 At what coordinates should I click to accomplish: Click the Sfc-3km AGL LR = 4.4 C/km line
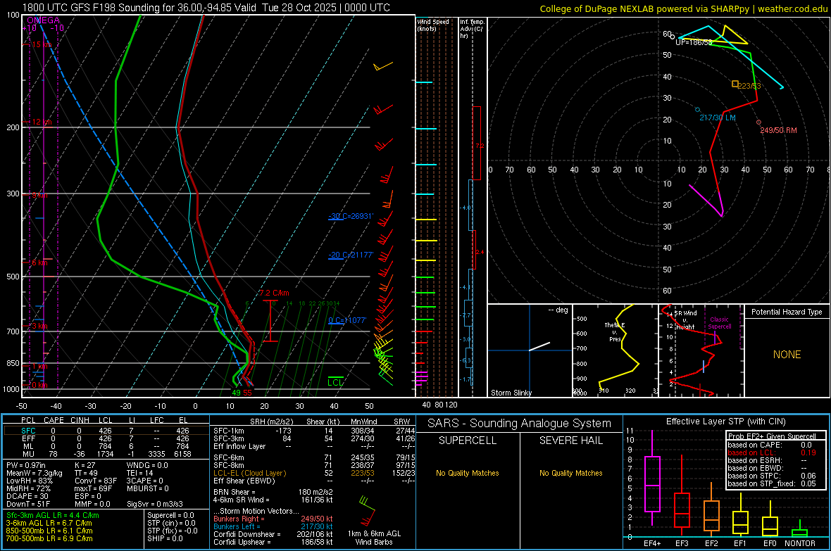click(53, 515)
